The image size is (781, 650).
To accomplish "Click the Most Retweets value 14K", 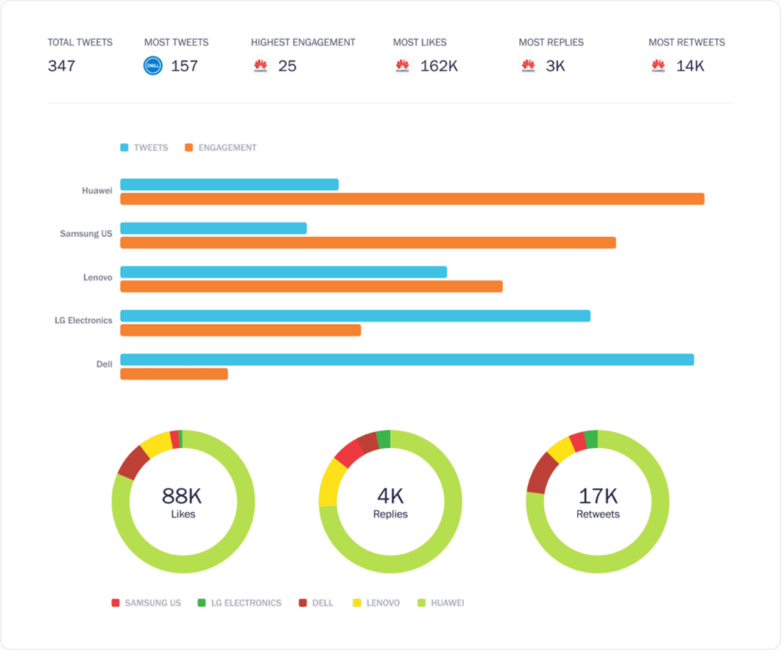I will (x=690, y=66).
